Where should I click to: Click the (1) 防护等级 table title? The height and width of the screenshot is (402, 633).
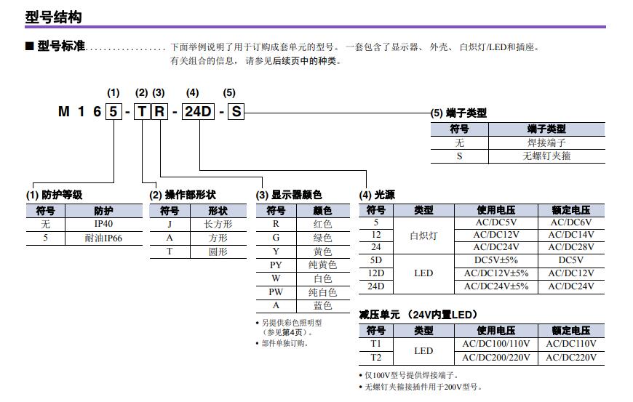coord(54,195)
